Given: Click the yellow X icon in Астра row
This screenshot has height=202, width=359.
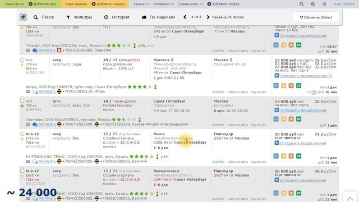Looking at the screenshot, I should click(283, 86).
